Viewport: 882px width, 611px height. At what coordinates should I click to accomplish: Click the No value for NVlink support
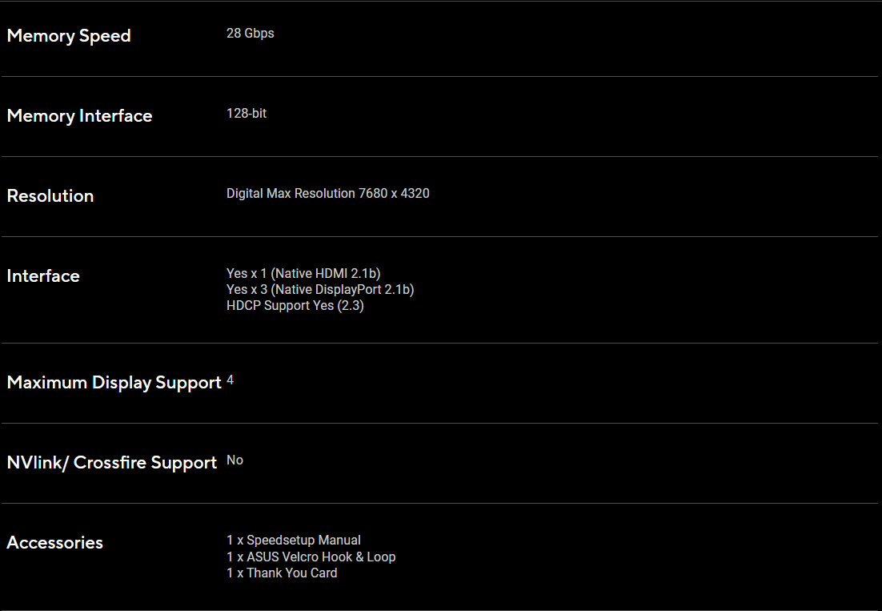[x=235, y=460]
